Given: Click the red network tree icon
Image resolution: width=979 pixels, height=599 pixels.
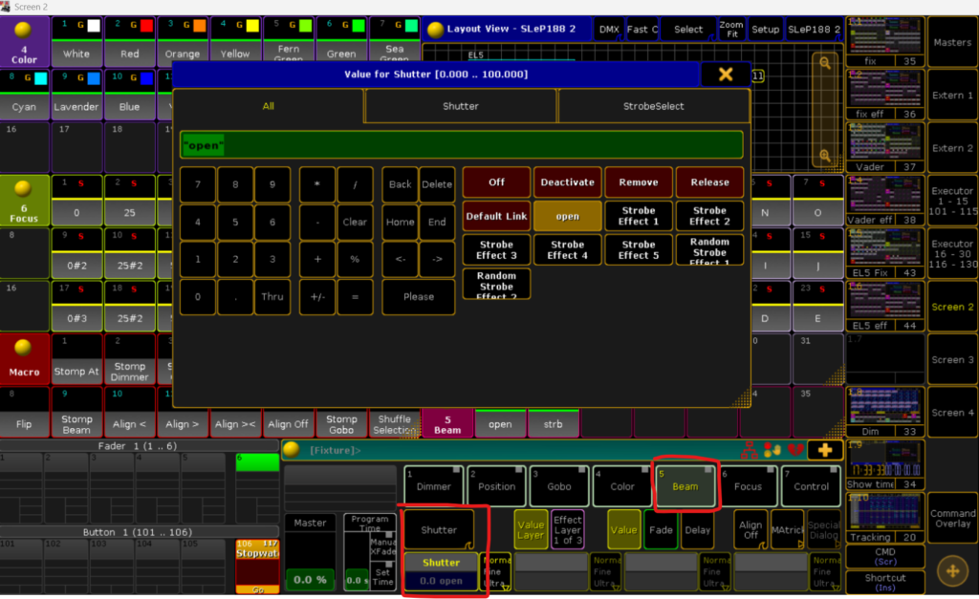Looking at the screenshot, I should pyautogui.click(x=751, y=449).
